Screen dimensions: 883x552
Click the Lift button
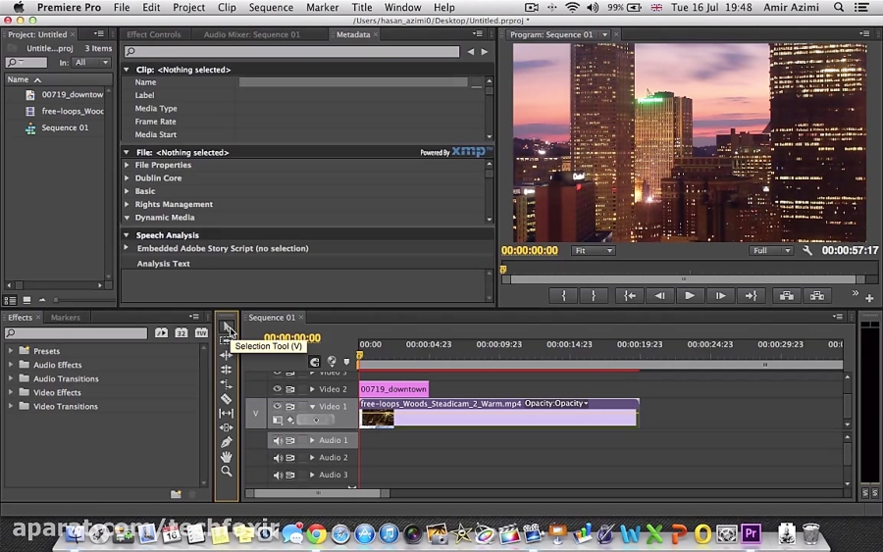[x=787, y=295]
